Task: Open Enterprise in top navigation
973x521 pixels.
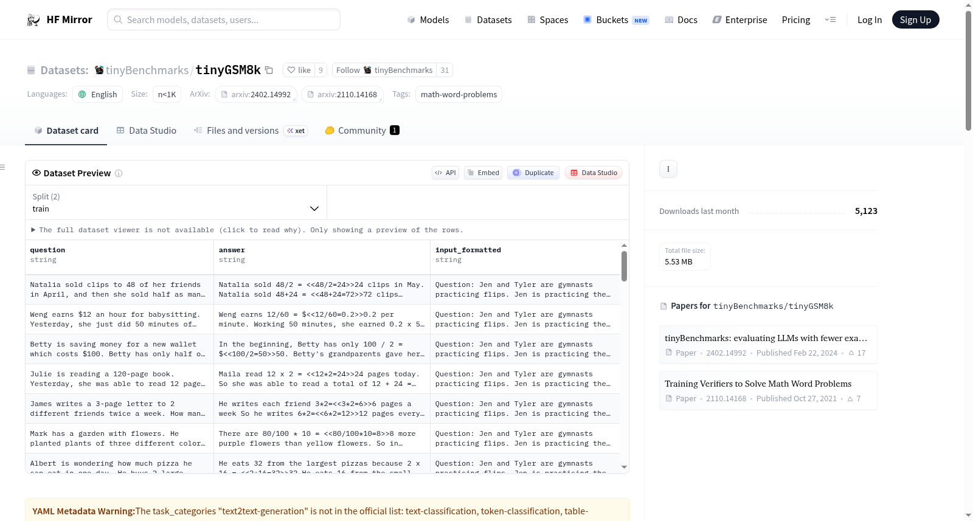Action: 739,19
